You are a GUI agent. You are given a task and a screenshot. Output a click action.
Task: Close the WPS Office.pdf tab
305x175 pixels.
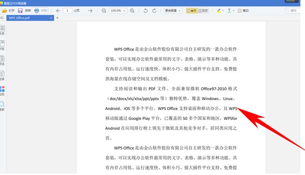(51, 18)
